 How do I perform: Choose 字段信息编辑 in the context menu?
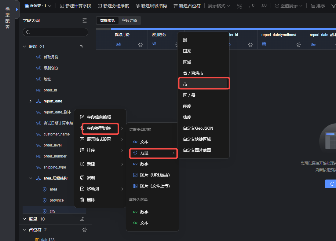coord(99,117)
